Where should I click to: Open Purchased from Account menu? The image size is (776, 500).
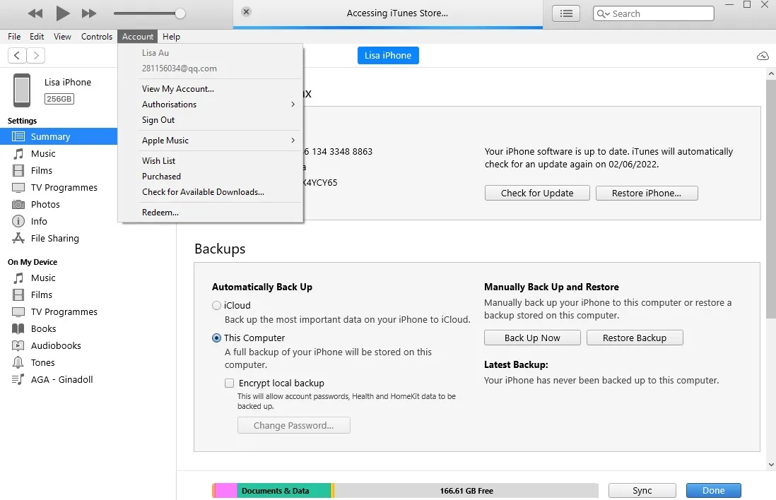[x=211, y=177]
